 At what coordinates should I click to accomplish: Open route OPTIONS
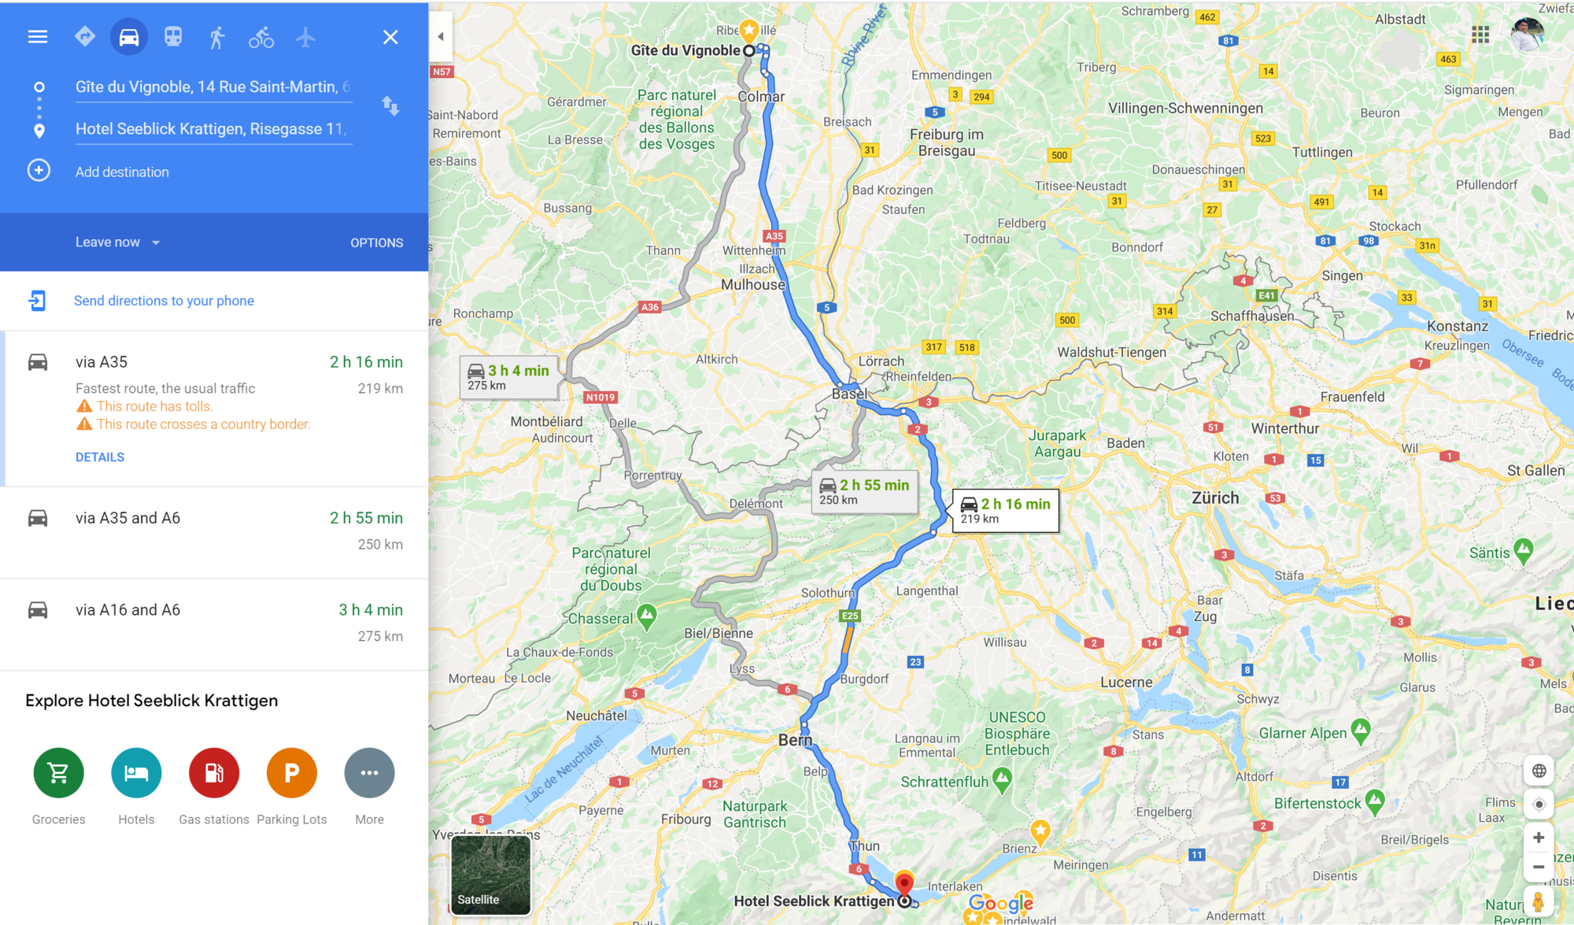pyautogui.click(x=377, y=243)
